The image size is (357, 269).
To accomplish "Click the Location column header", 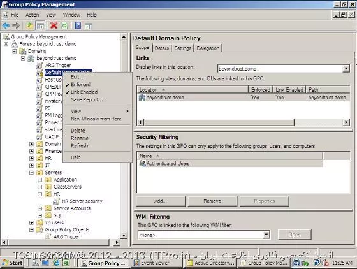I will (x=193, y=90).
